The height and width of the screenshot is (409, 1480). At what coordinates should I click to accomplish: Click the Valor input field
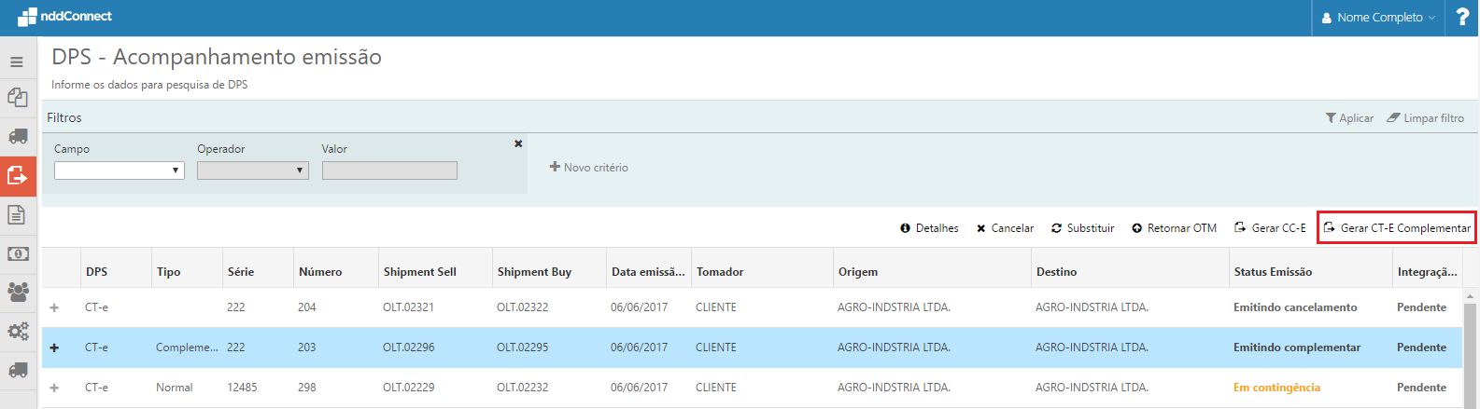(389, 170)
